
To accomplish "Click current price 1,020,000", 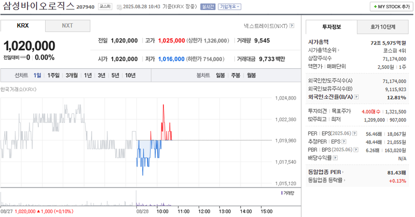I will [30, 46].
